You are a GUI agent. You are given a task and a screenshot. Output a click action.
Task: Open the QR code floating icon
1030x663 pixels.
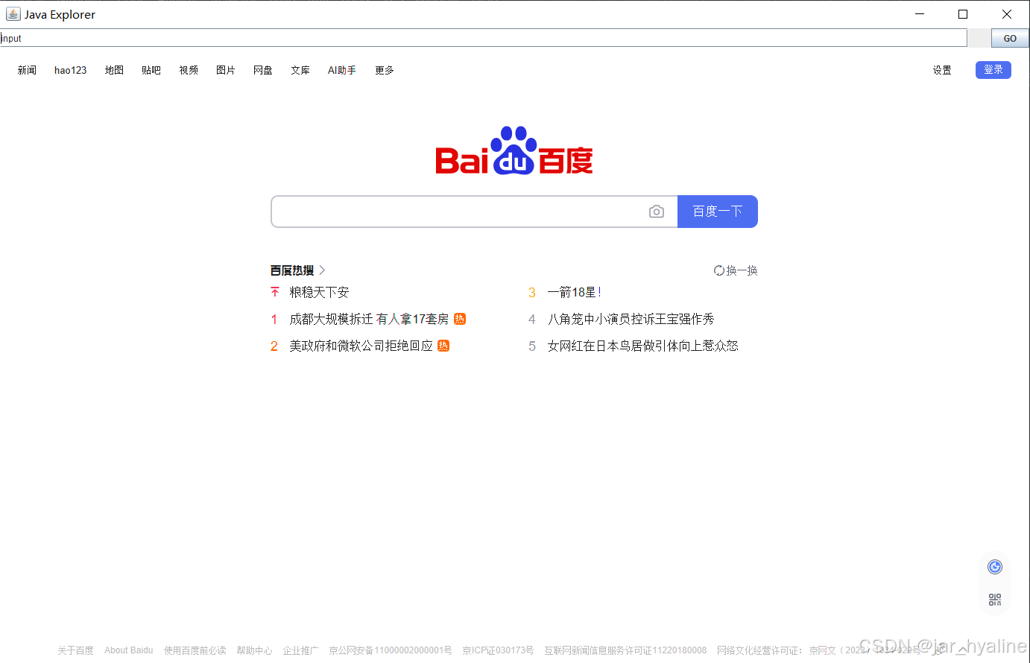click(995, 600)
